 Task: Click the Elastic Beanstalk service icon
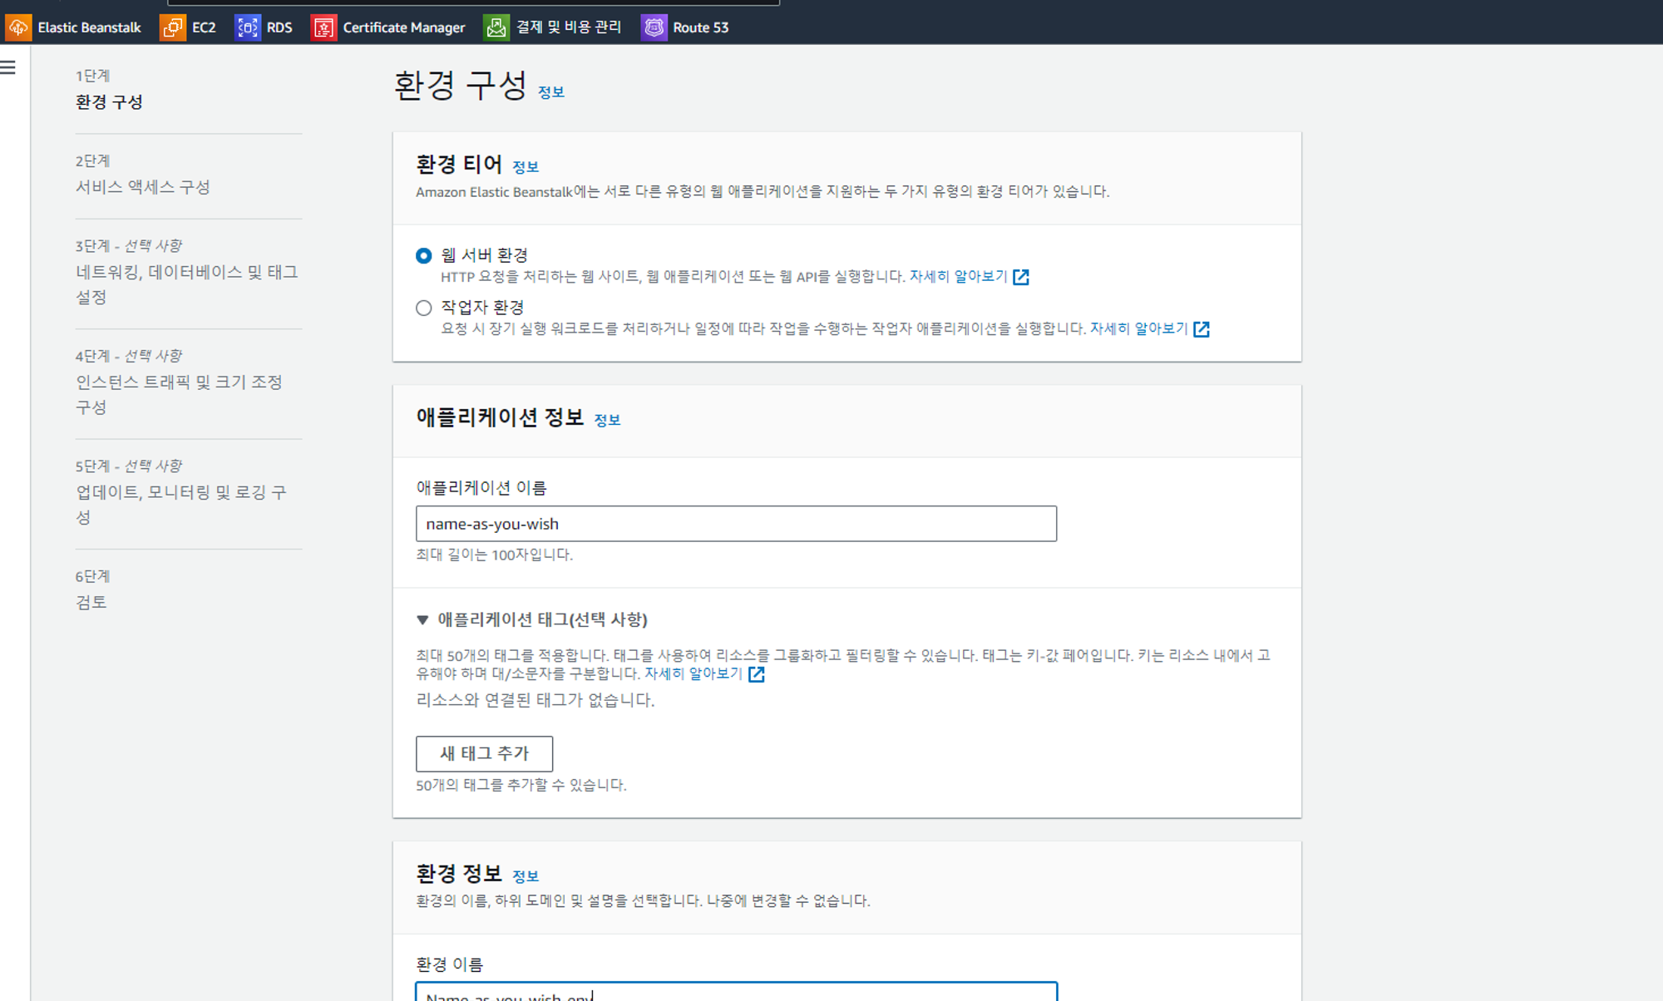pos(18,27)
